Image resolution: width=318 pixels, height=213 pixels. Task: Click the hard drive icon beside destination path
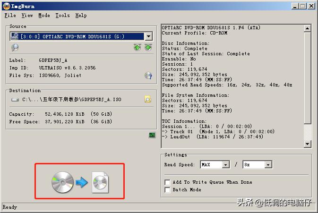15,100
